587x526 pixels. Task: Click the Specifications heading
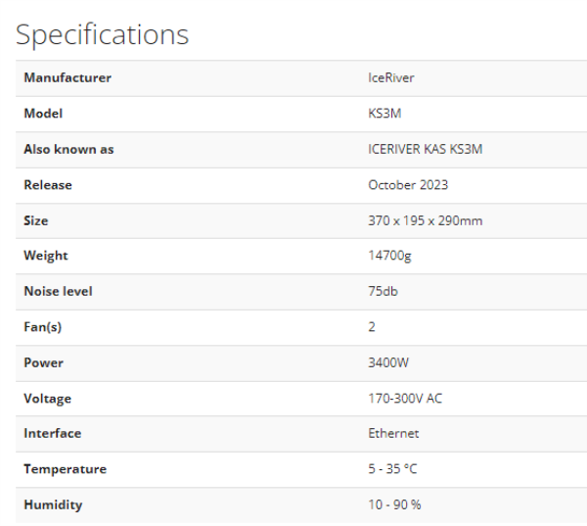click(x=102, y=35)
